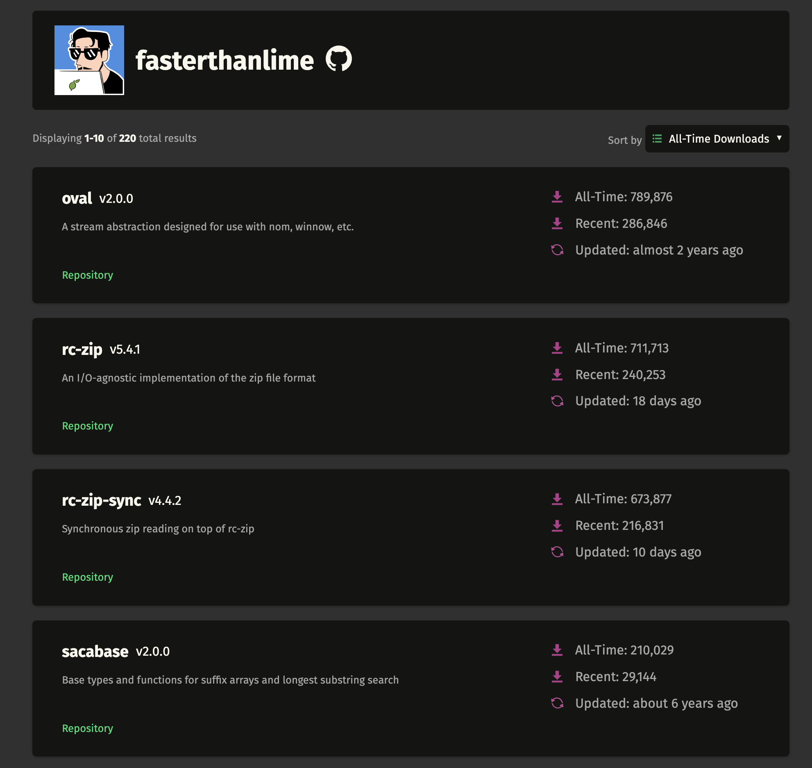The image size is (812, 768).
Task: Click the download icon beside sacabase's Recent count
Action: [x=556, y=676]
